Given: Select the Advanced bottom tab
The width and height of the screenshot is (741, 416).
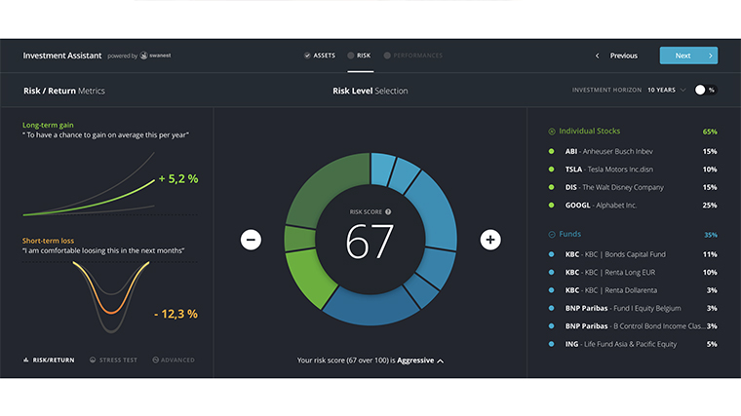Looking at the screenshot, I should click(x=174, y=359).
